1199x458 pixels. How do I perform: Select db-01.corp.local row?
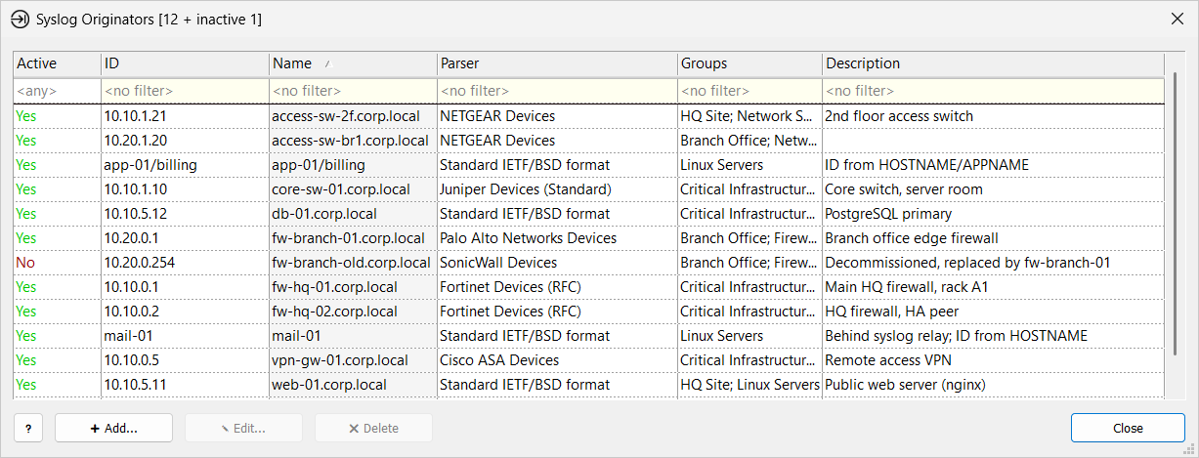coord(588,214)
